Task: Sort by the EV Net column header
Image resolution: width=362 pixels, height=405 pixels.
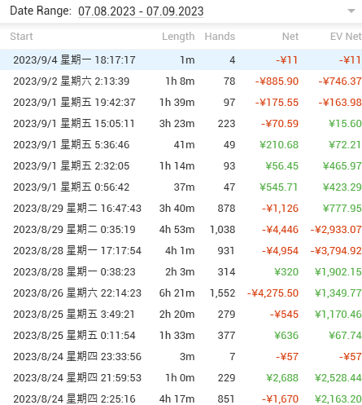Action: tap(346, 37)
